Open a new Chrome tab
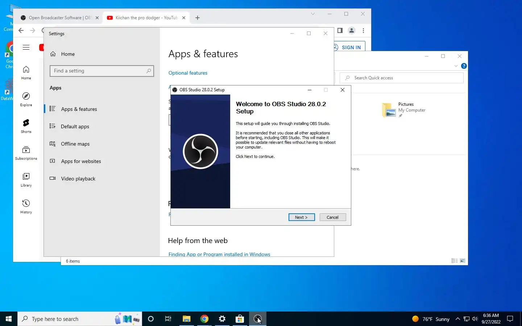The width and height of the screenshot is (522, 326). point(198,18)
